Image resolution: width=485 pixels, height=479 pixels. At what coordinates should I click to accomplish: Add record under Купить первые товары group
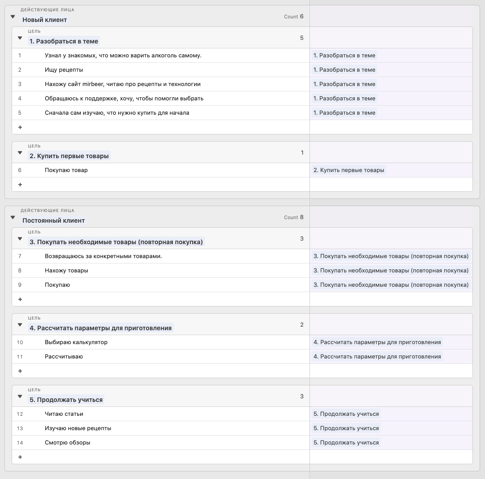(x=20, y=185)
